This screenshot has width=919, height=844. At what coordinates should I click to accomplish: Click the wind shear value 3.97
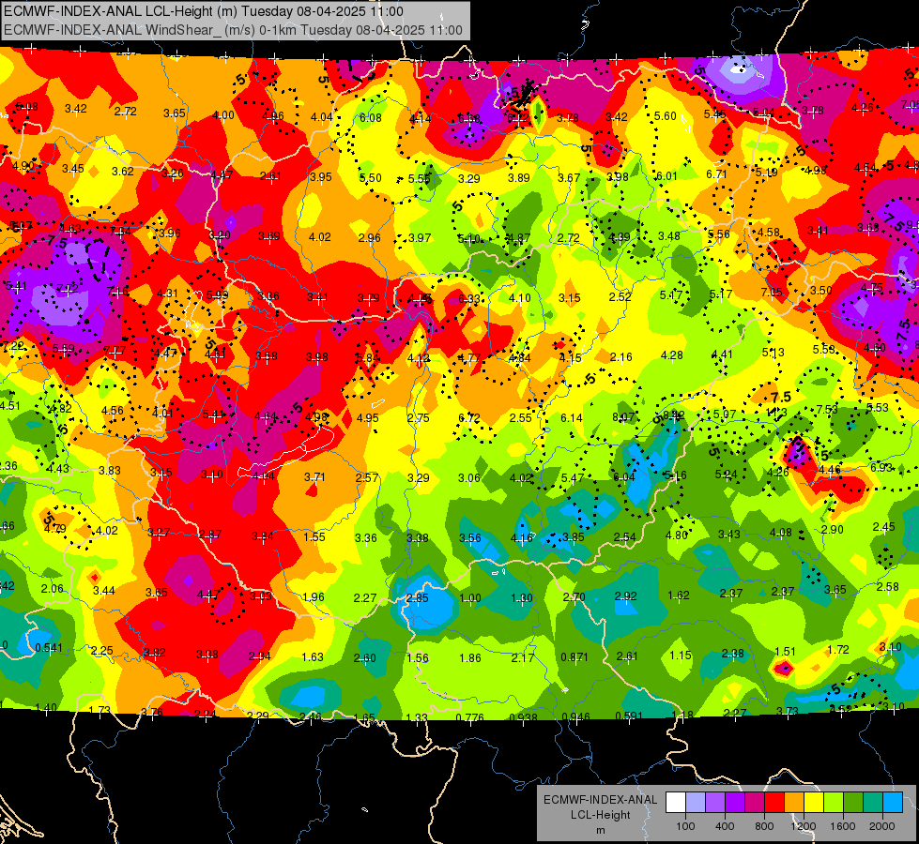click(x=420, y=237)
